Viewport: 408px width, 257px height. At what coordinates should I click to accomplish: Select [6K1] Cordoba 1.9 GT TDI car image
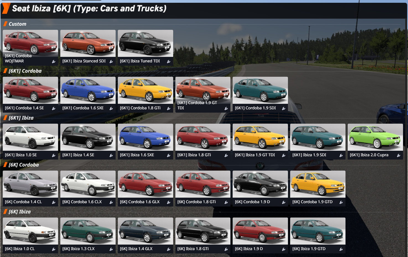coord(203,90)
